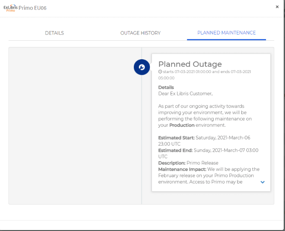Click 'Dear Ex Libris Customer,' text
The height and width of the screenshot is (231, 285).
185,94
